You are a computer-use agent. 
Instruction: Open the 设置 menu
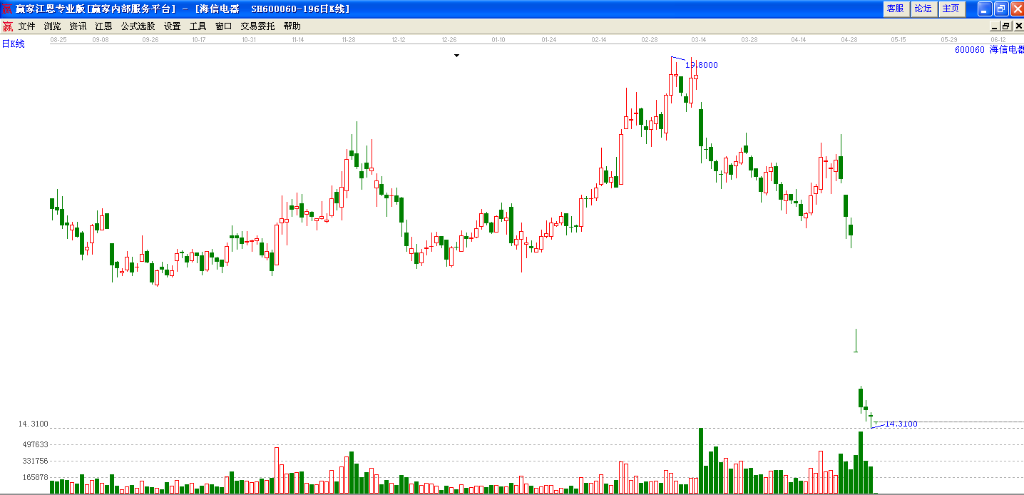click(x=172, y=26)
